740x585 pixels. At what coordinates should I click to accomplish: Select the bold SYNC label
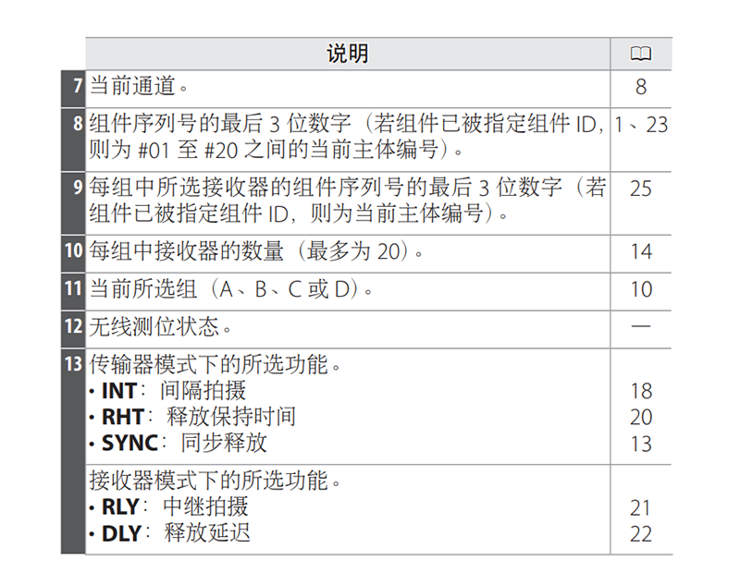pos(129,444)
